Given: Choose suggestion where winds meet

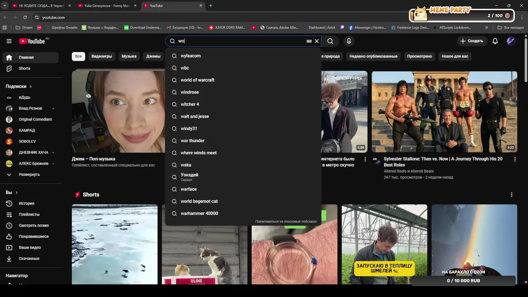Looking at the screenshot, I should pos(243,153).
